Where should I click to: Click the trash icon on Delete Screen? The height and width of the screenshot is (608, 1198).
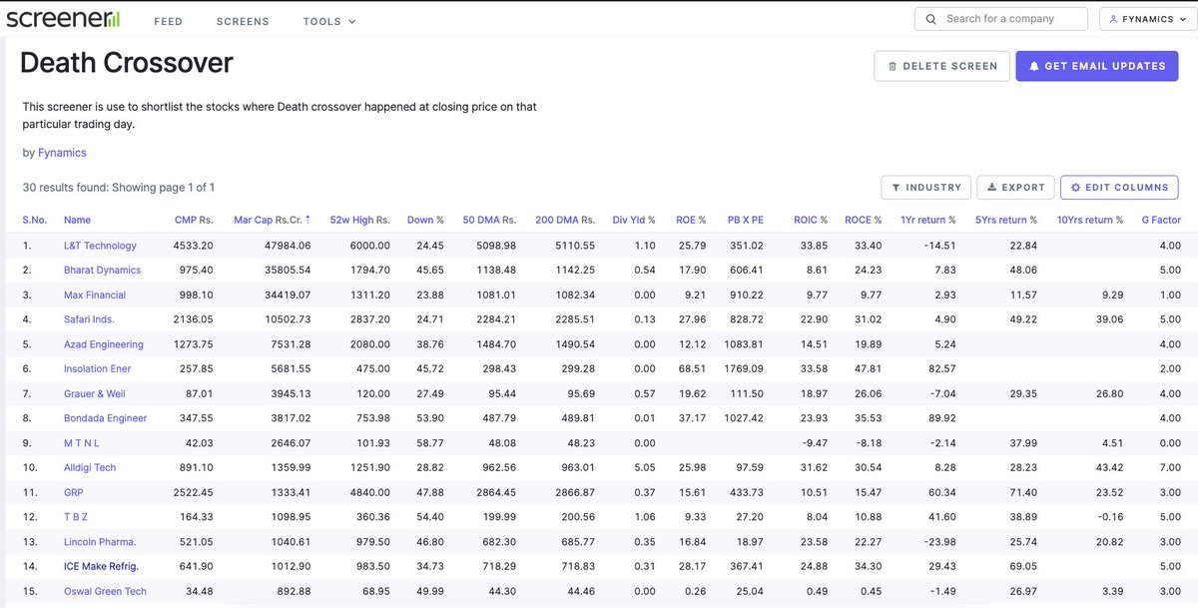point(895,66)
